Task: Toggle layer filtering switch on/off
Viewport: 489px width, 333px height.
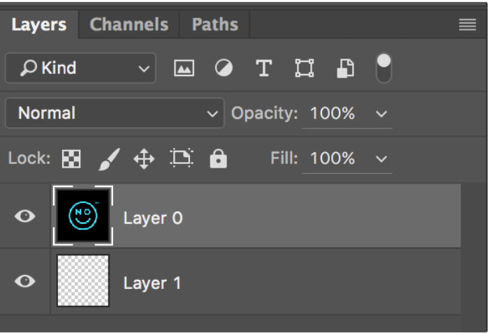Action: pyautogui.click(x=384, y=68)
